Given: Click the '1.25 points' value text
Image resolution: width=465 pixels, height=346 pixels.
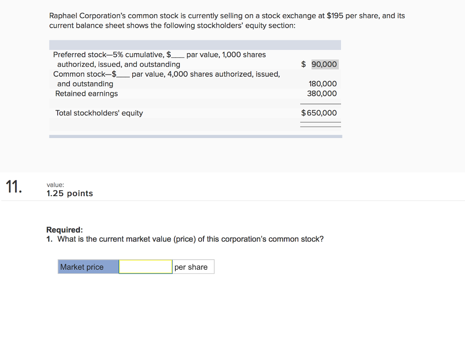Looking at the screenshot, I should point(69,193).
